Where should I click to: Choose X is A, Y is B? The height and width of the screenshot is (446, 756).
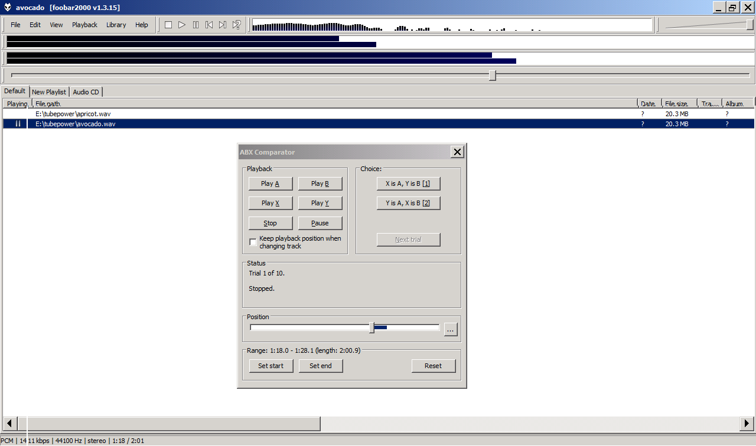pyautogui.click(x=409, y=183)
